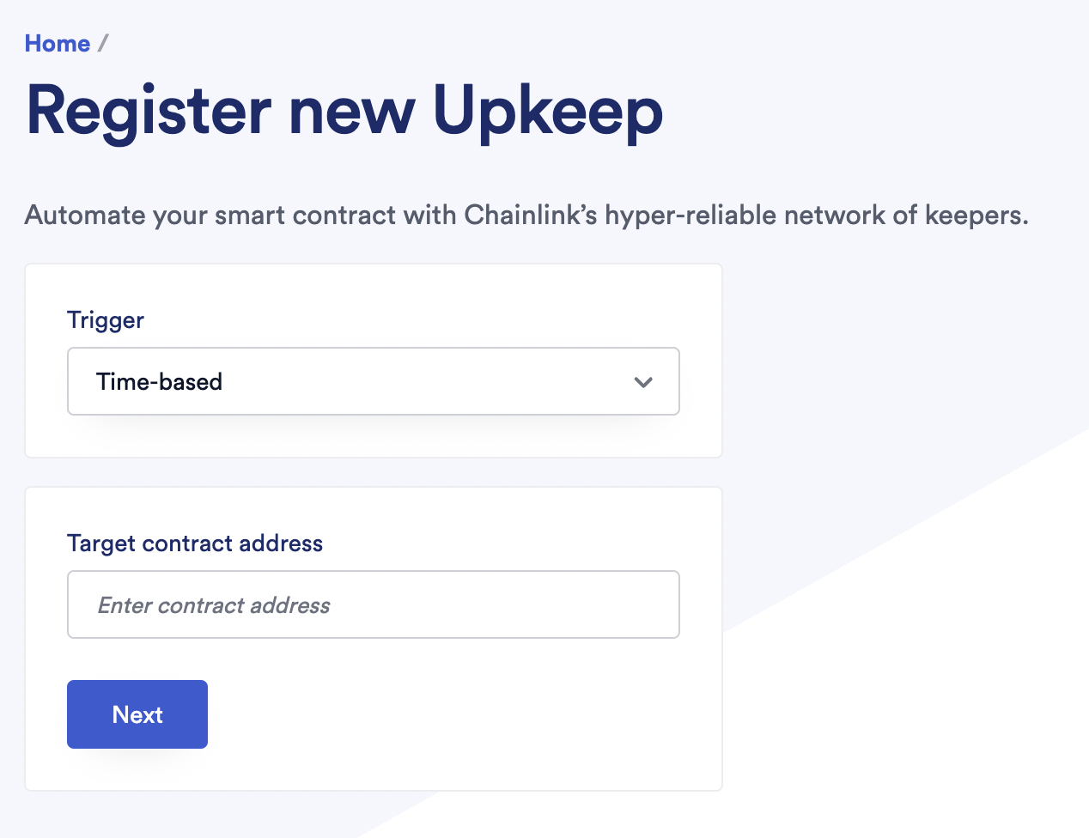Click the Home breadcrumb link

pyautogui.click(x=57, y=44)
